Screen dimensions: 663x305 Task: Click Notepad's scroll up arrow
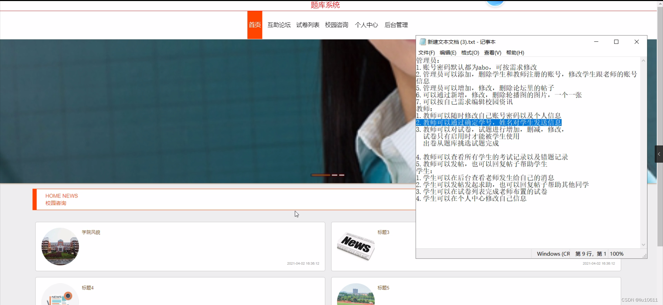[643, 60]
